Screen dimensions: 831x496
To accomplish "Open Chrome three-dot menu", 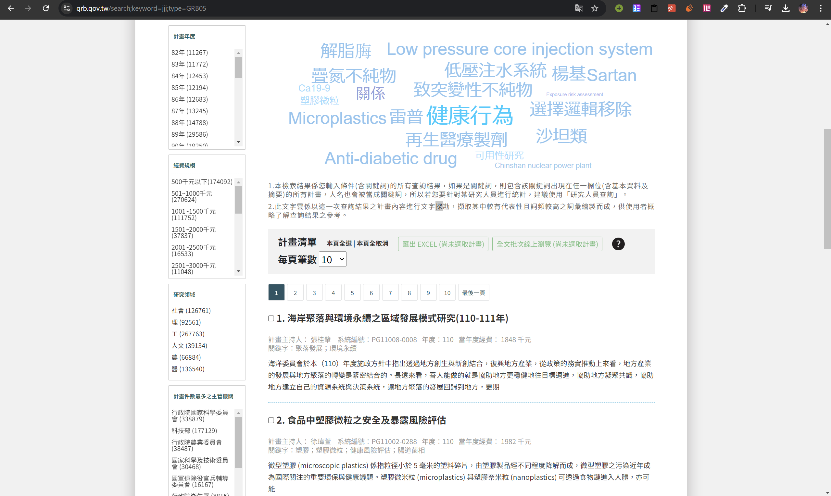I will pos(821,8).
